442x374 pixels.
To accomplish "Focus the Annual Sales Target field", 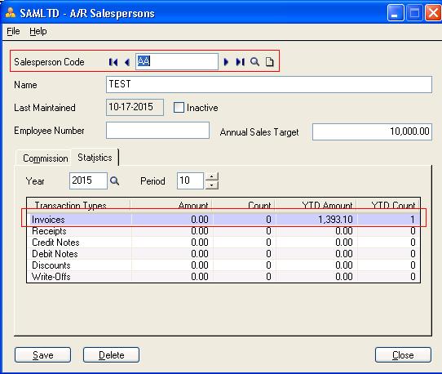I will click(x=372, y=131).
